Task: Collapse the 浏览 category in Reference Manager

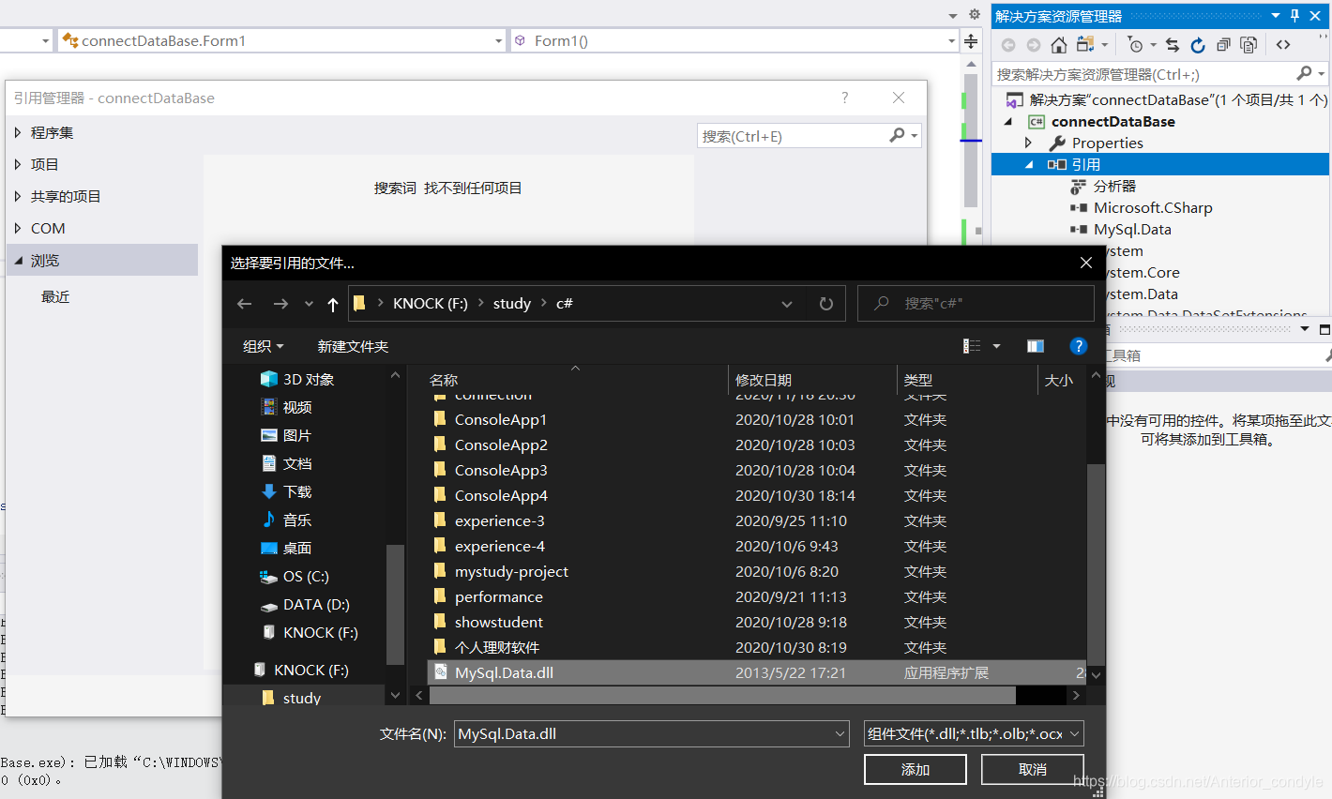Action: [18, 260]
